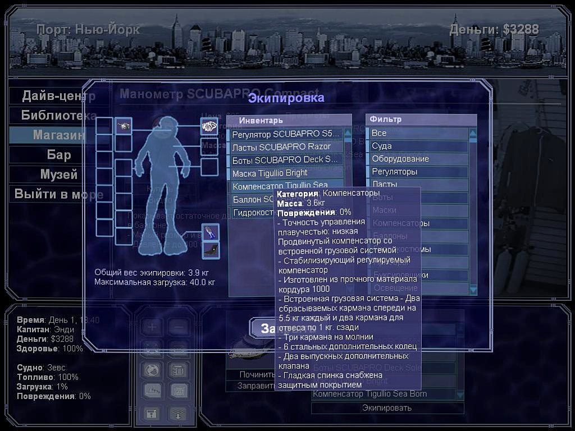The image size is (575, 431).
Task: Select the equipped boots slot icon
Action: tap(211, 250)
